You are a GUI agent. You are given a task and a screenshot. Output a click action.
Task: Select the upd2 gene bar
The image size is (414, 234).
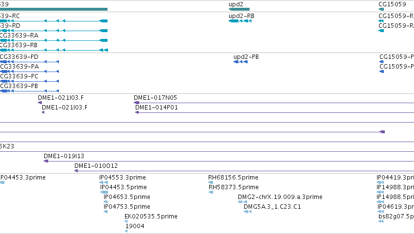pos(239,9)
